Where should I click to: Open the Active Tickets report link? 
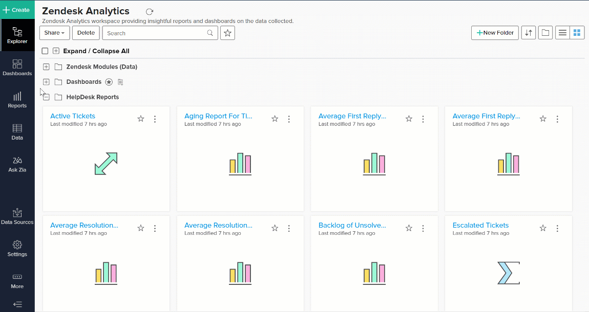[73, 116]
